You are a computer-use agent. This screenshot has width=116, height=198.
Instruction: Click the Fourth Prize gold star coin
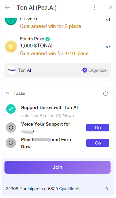tap(11, 46)
